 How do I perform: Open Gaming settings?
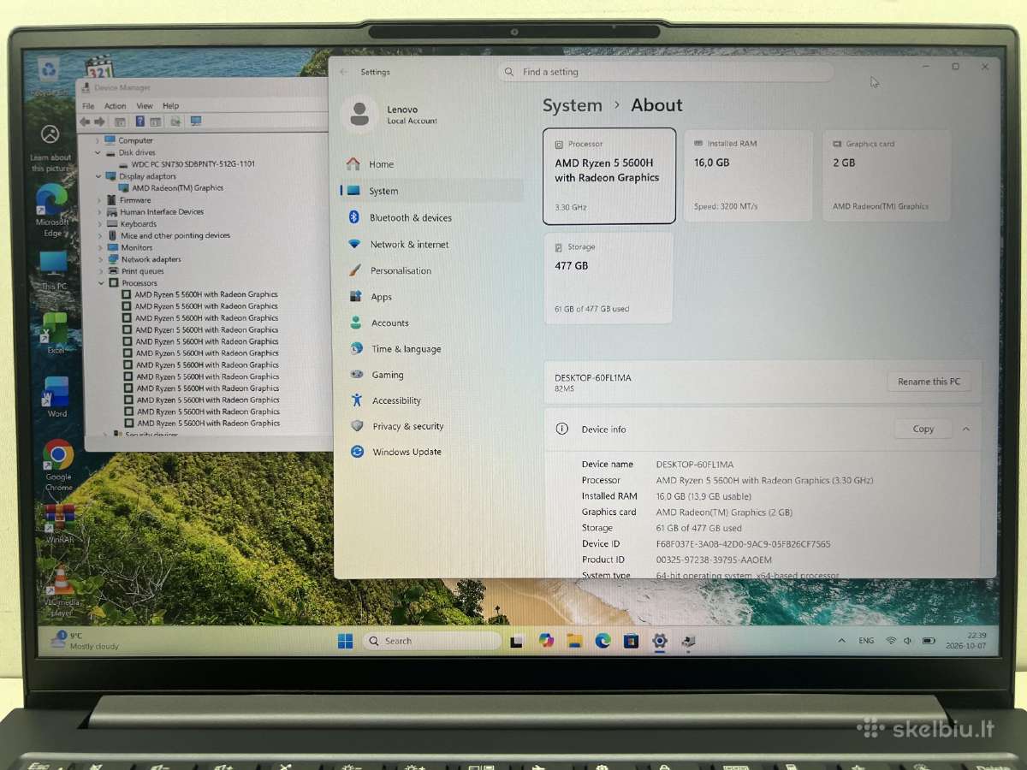(x=377, y=375)
